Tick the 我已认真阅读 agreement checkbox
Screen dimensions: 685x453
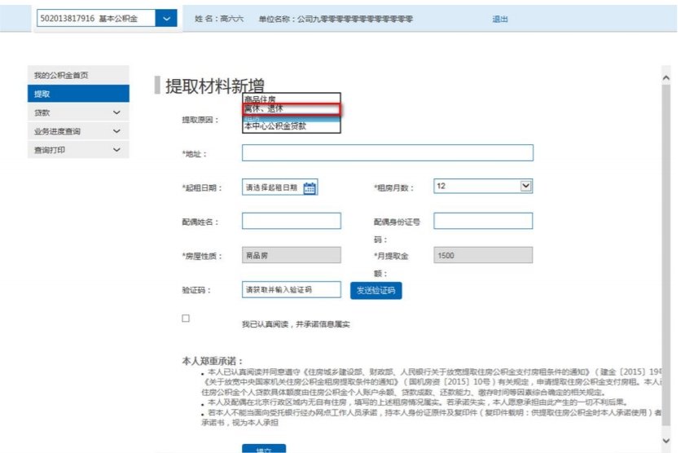(186, 318)
